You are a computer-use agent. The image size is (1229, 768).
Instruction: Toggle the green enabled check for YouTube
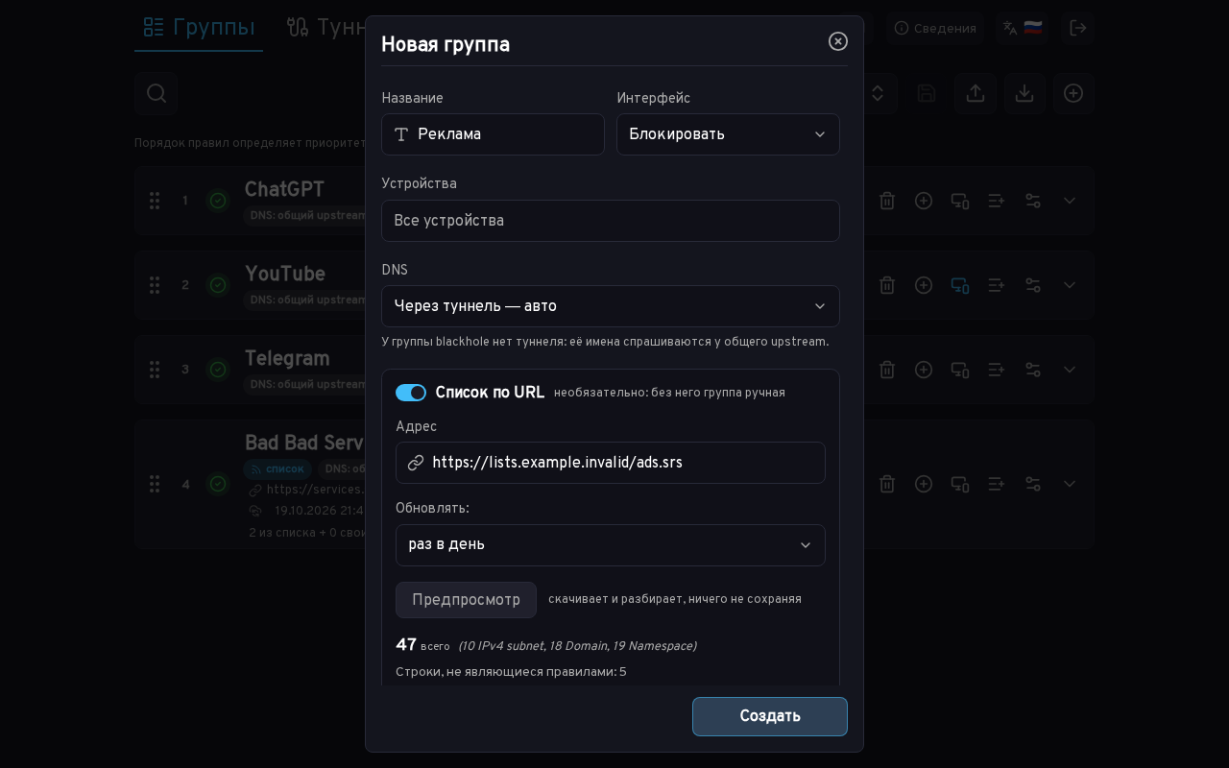[x=218, y=285]
